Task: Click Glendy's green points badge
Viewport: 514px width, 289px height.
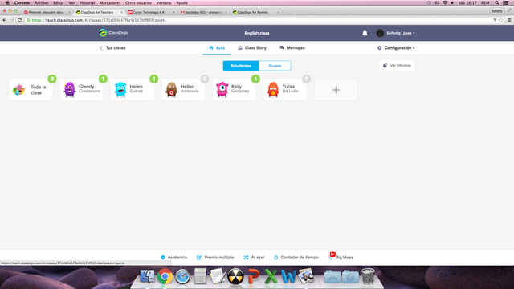Action: coord(103,79)
